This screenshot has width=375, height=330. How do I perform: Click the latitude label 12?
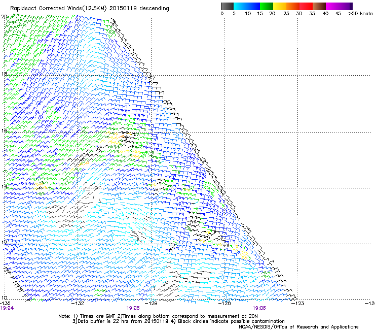(x=4, y=242)
